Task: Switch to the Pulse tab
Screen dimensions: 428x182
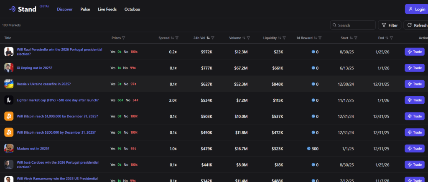Action: tap(85, 9)
